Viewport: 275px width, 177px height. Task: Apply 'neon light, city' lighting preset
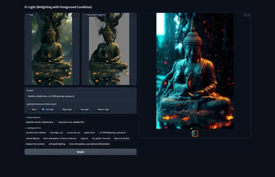(56, 133)
